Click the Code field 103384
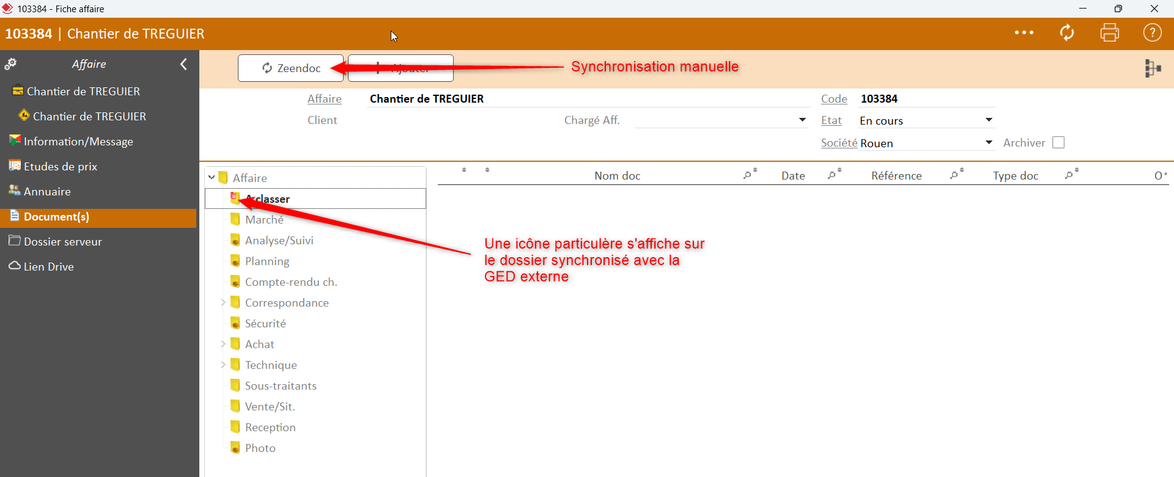The width and height of the screenshot is (1174, 477). click(x=926, y=99)
